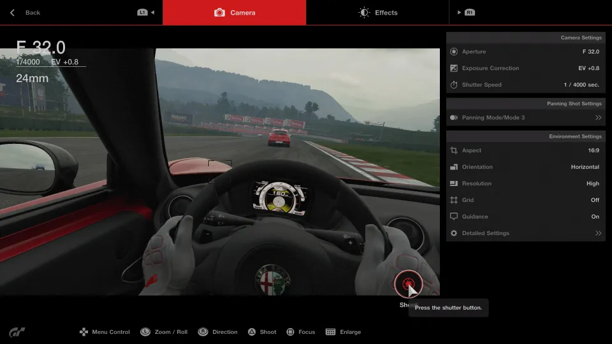Click the 24mm focal length text

(x=32, y=78)
